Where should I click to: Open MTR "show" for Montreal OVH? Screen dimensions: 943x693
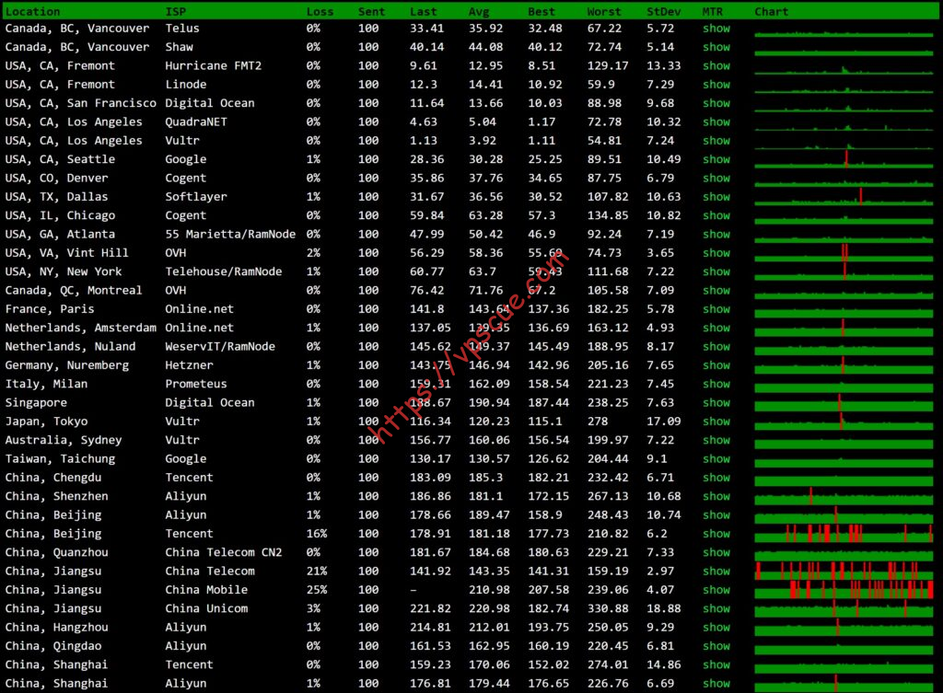click(716, 290)
